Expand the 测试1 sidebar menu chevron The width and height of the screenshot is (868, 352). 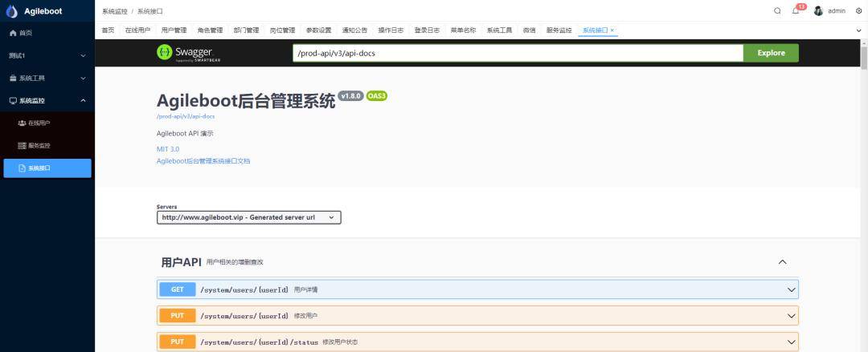tap(83, 56)
